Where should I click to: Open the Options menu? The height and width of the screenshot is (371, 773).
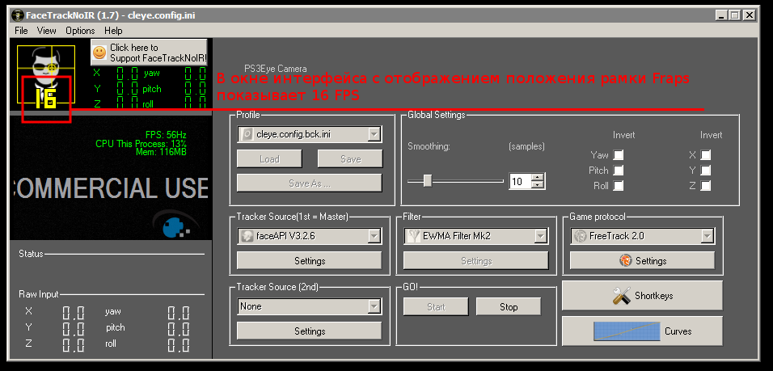tap(80, 31)
